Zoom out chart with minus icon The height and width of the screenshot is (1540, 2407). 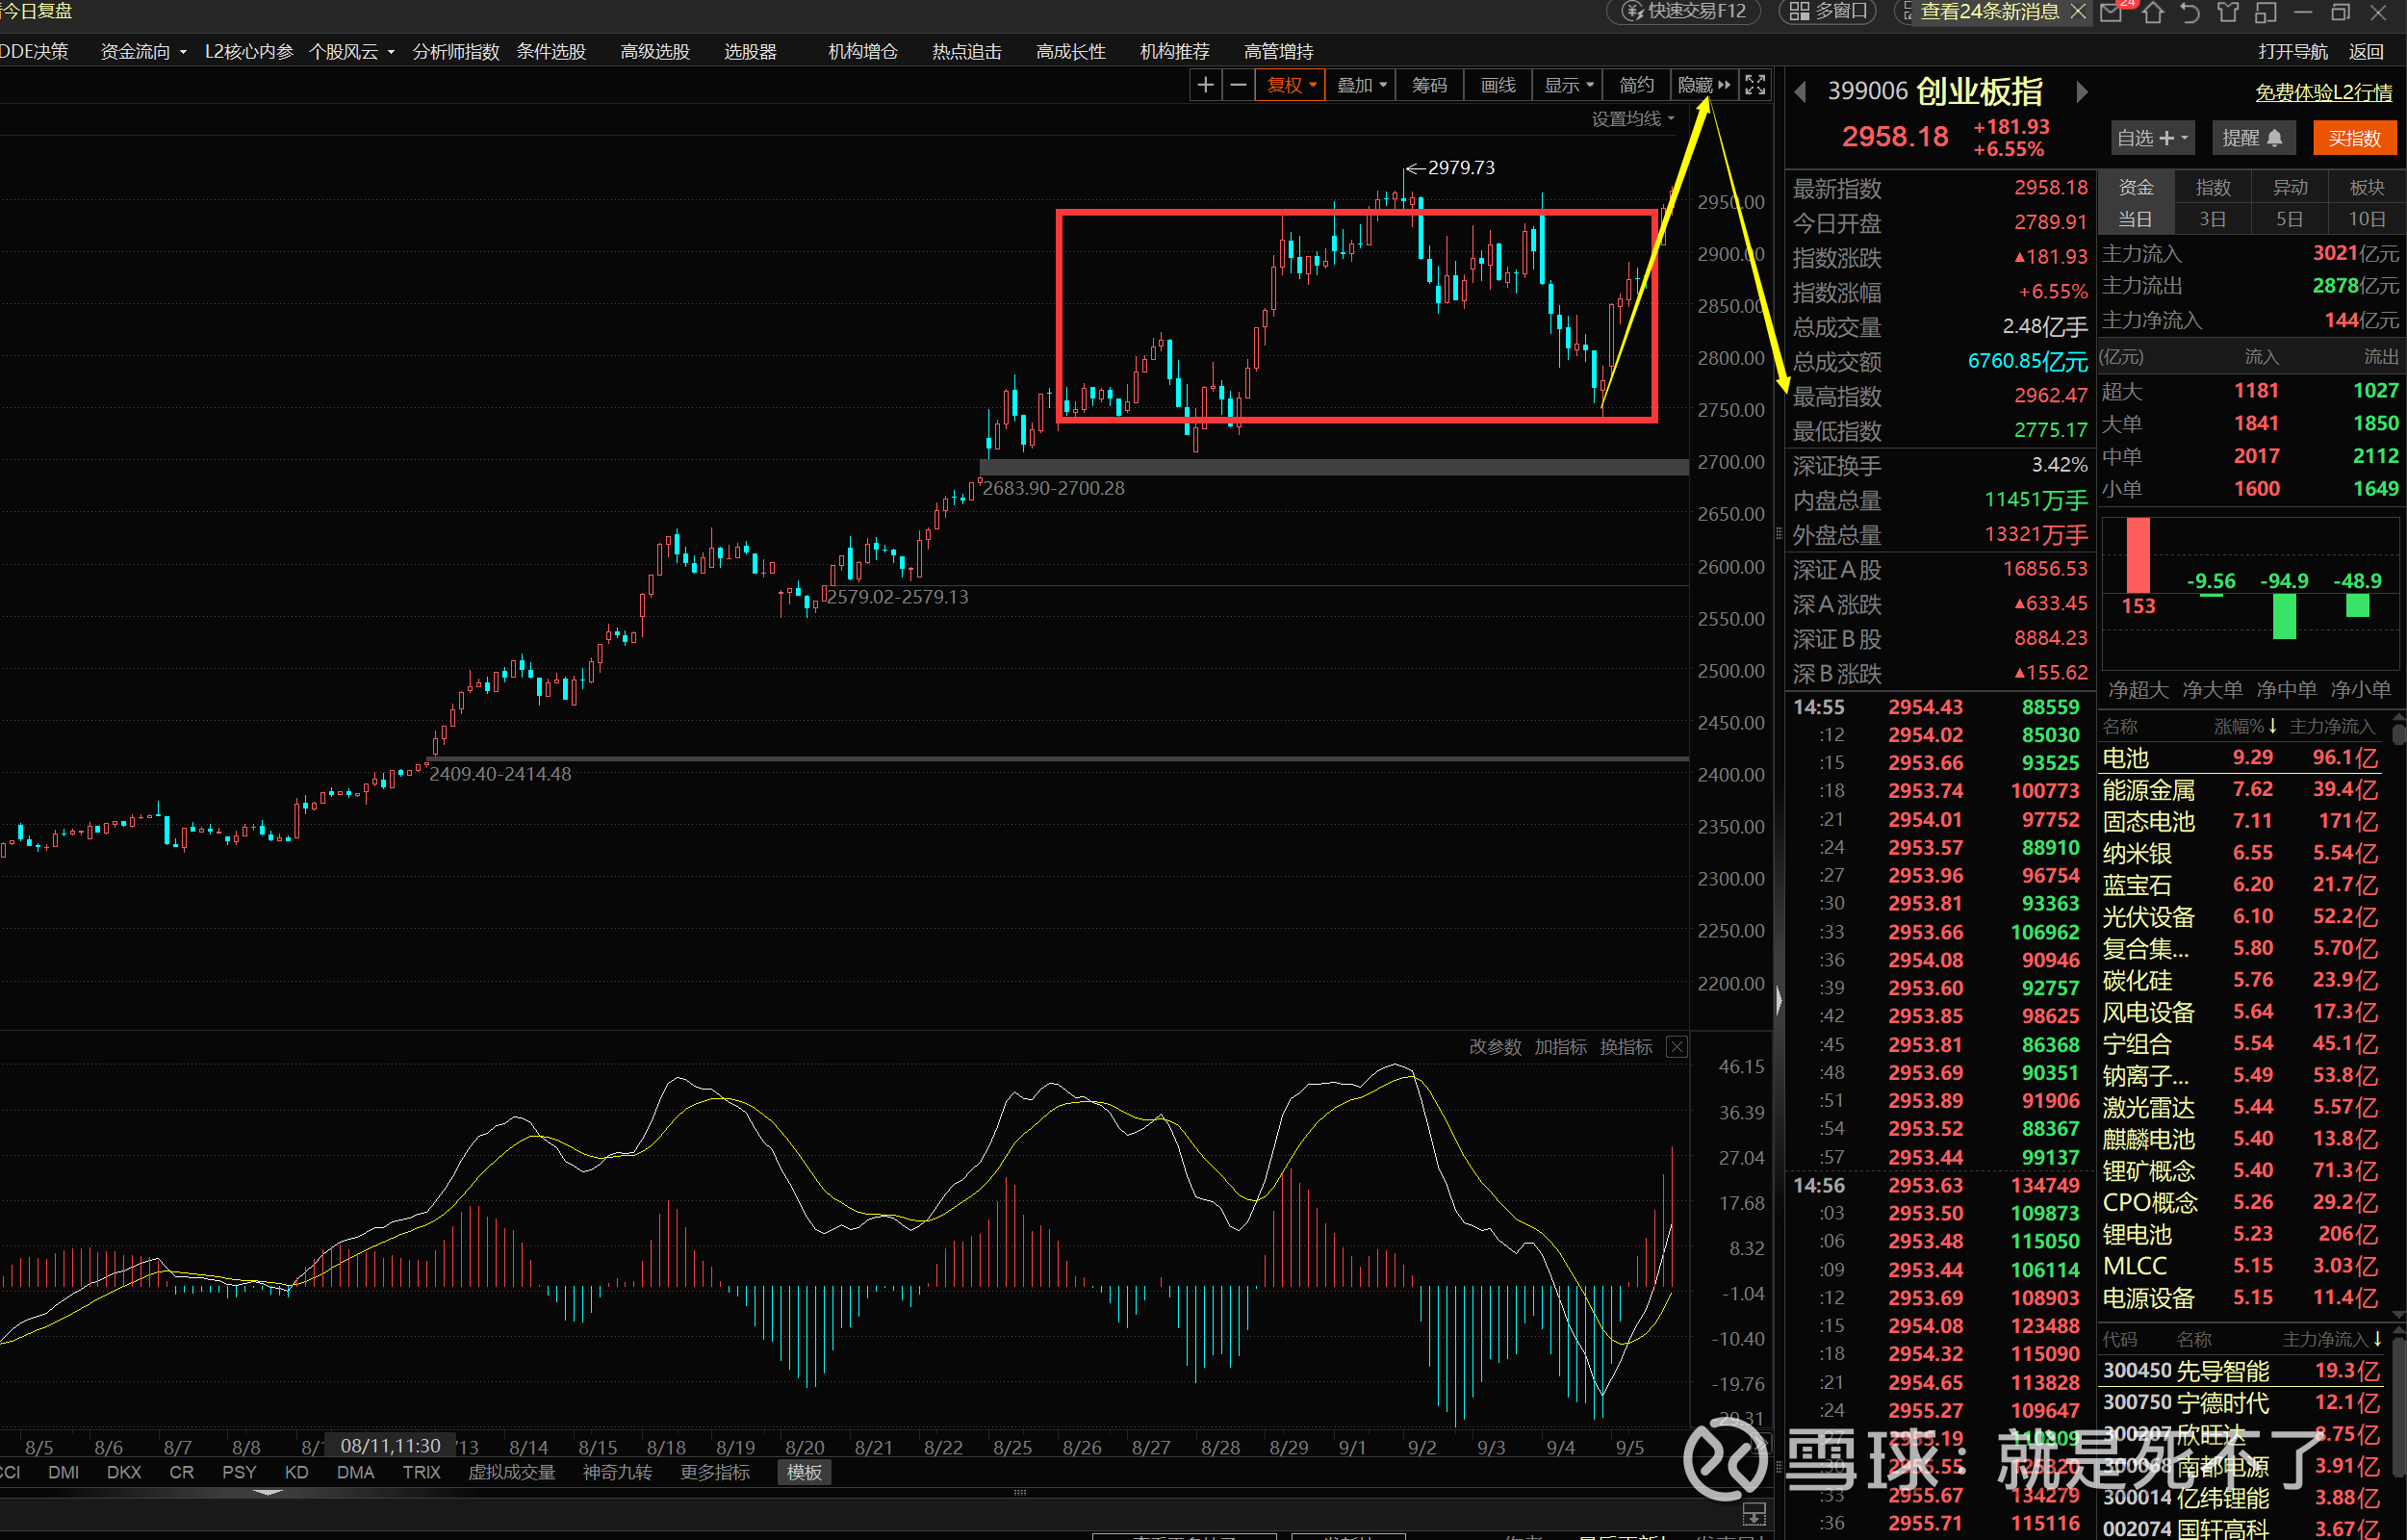pos(1238,86)
